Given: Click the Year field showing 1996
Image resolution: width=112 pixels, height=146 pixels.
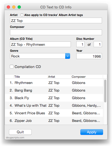Looking at the screenshot, I should point(89,56).
